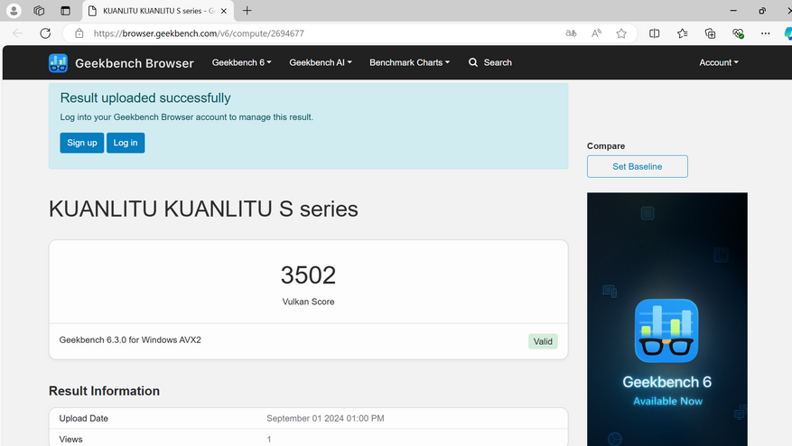The height and width of the screenshot is (446, 792).
Task: Open the Geekbench 6 Available Now ad
Action: [x=666, y=320]
